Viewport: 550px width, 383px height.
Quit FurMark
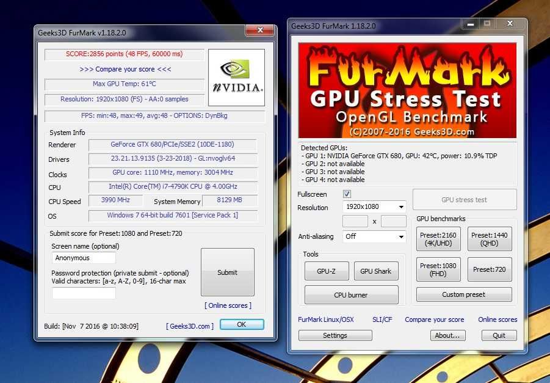[499, 335]
